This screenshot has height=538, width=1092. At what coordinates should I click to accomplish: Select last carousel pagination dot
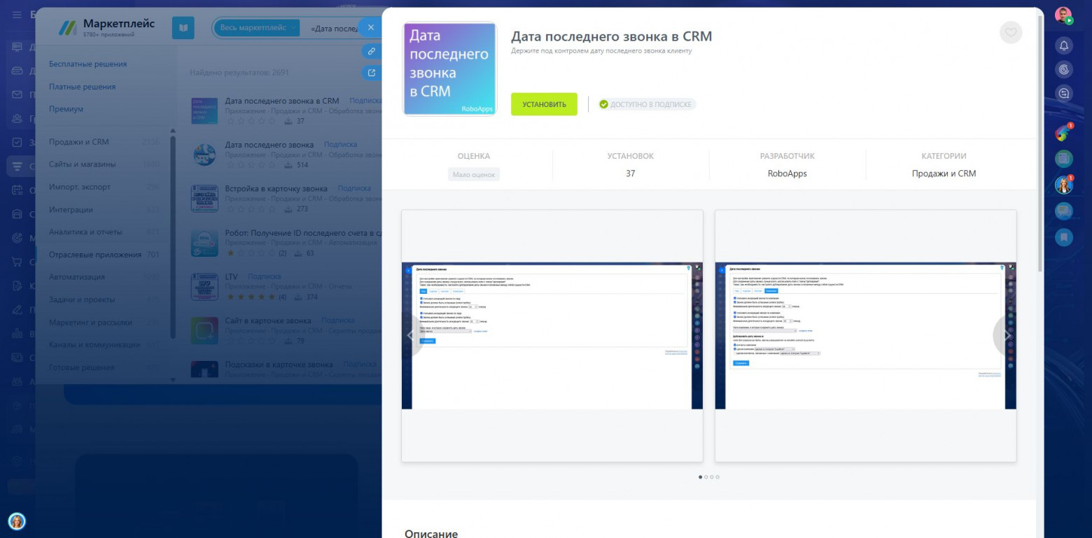pos(717,477)
